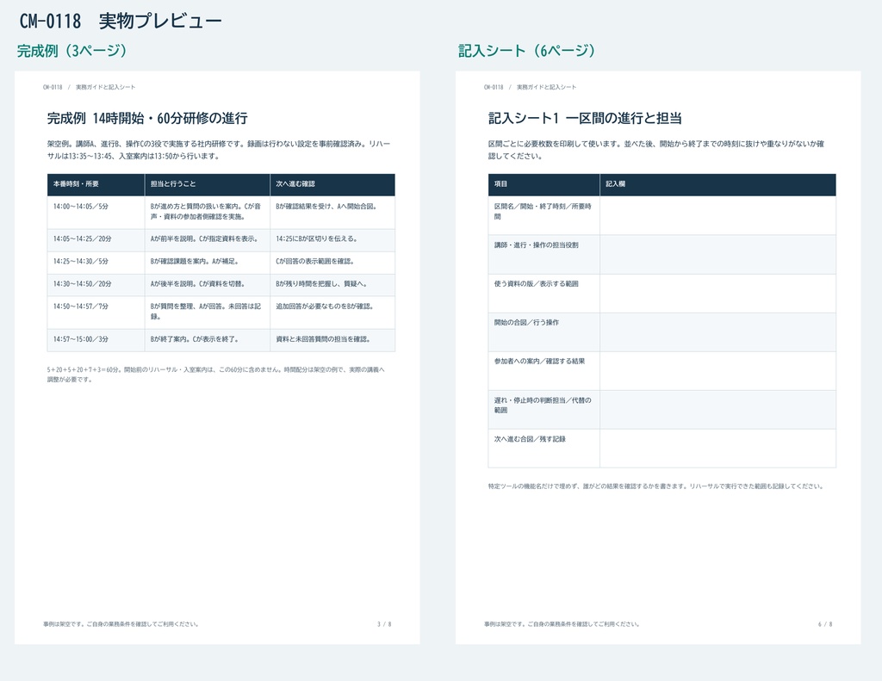Click the note starting '特定ツールの機能名だけで埋めず'
Viewport: 882px width, 681px height.
(x=655, y=486)
